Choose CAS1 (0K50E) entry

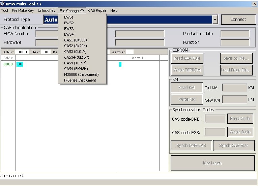point(82,40)
